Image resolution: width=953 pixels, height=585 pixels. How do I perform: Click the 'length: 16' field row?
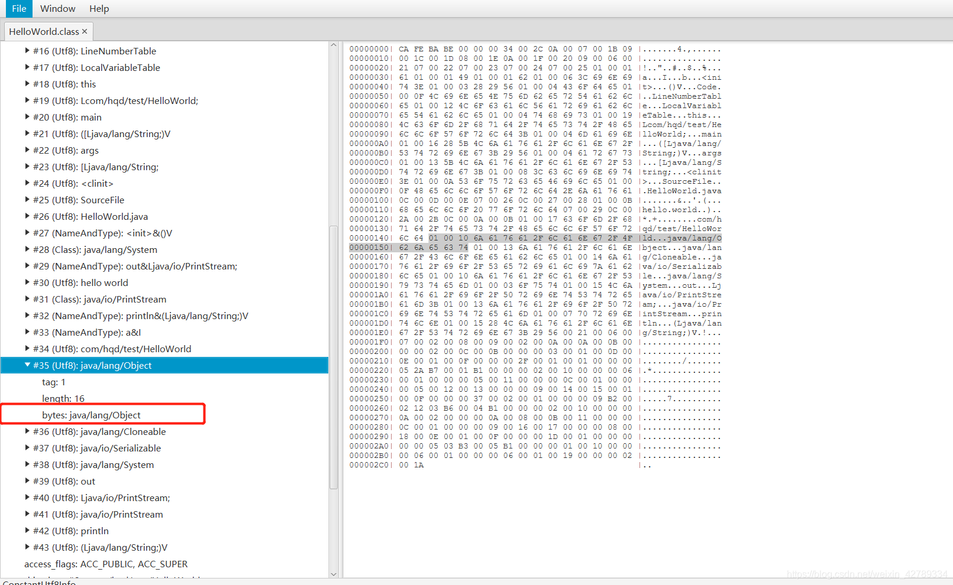pos(164,398)
